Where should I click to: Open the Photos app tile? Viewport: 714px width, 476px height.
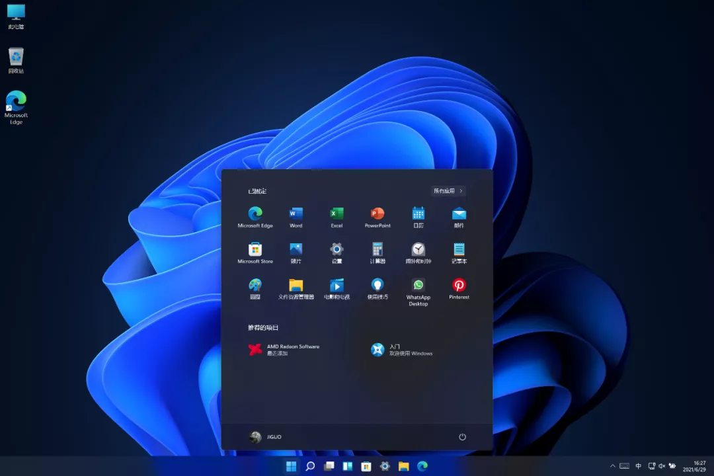point(296,253)
